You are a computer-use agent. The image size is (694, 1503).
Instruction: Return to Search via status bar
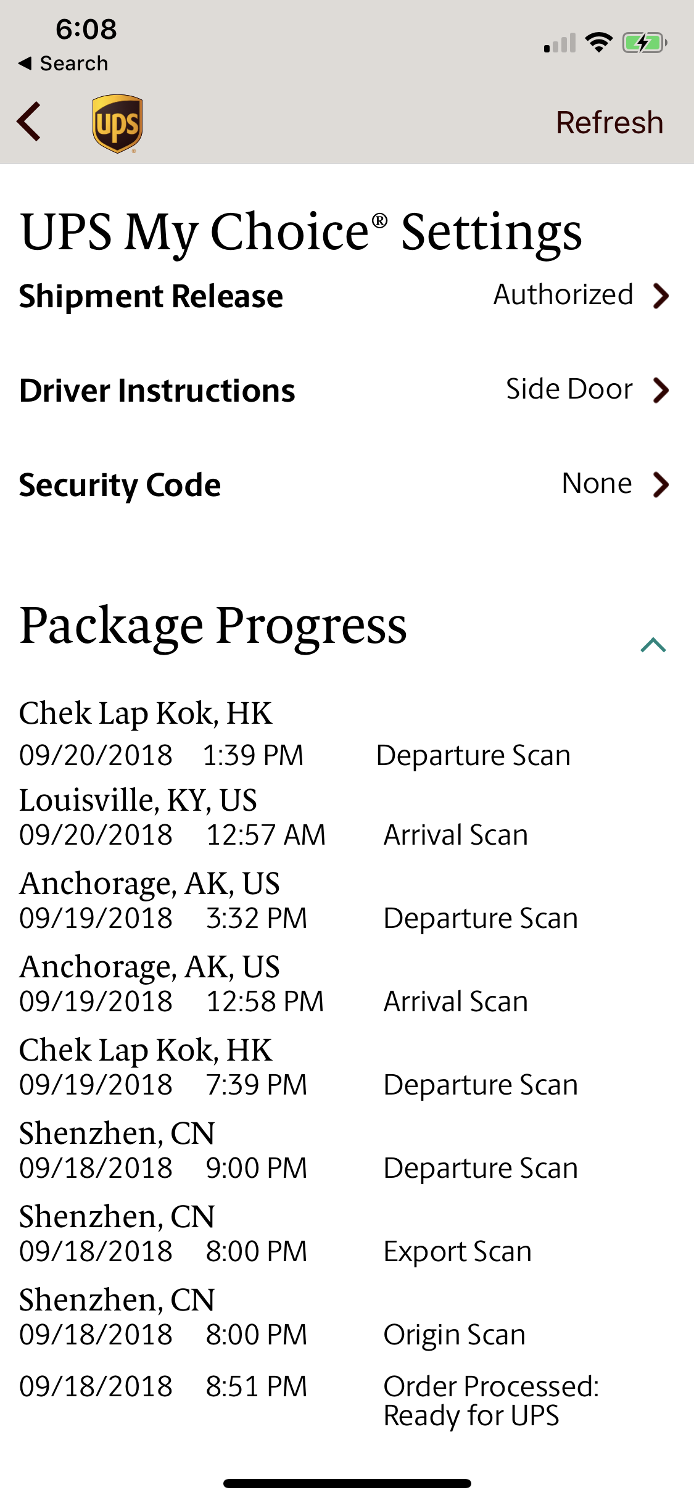(64, 63)
